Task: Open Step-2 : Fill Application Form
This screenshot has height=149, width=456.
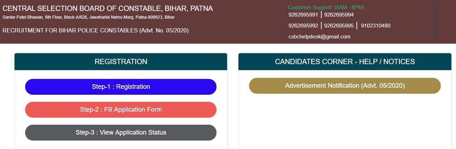Action: [x=121, y=110]
